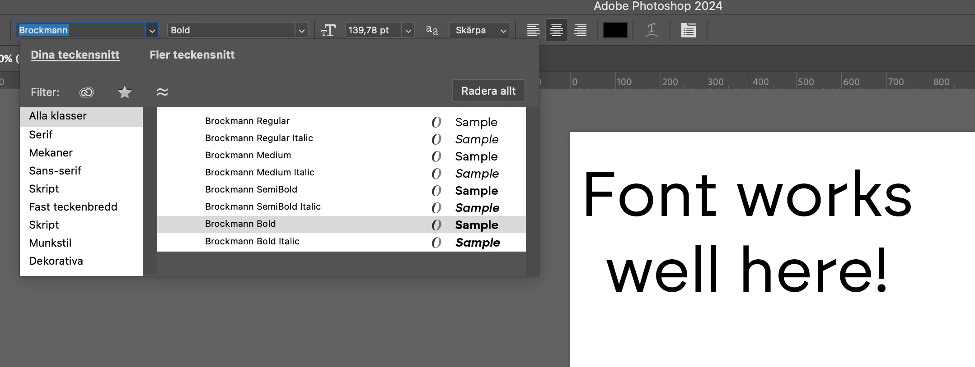
Task: Choose Brockmann SemiBold Italic font
Action: [342, 207]
